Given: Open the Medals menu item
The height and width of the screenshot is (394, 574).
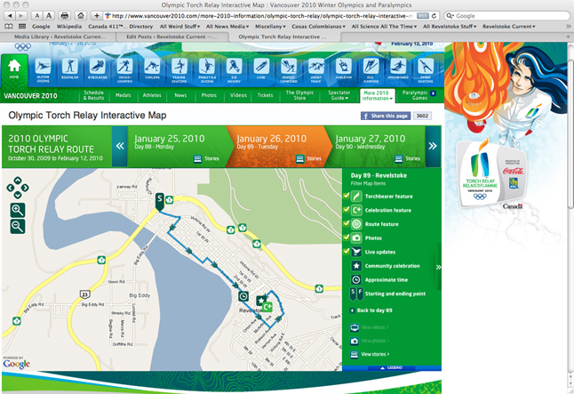Looking at the screenshot, I should pos(124,95).
